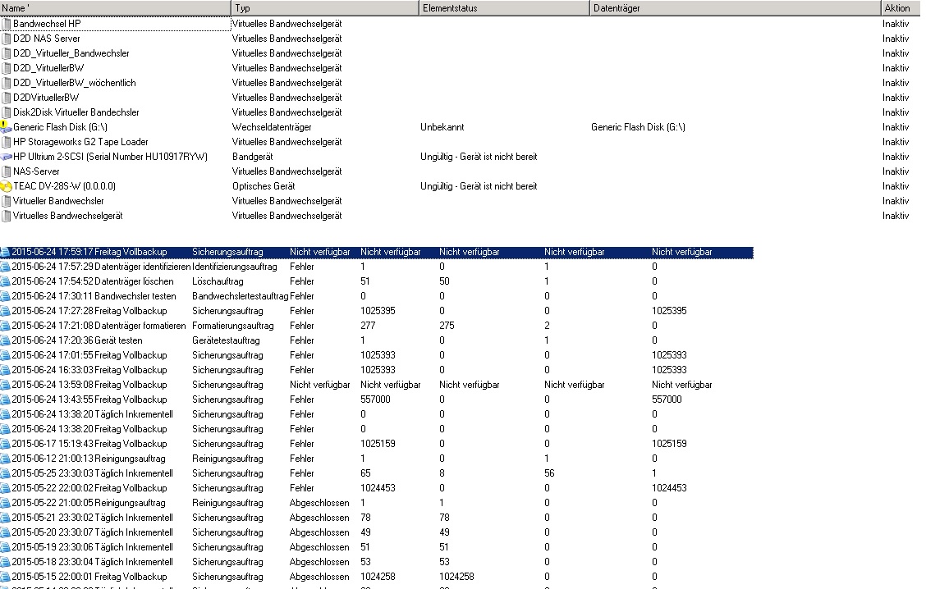Sort devices by the Name column header
Viewport: 926px width, 589px height.
point(115,7)
